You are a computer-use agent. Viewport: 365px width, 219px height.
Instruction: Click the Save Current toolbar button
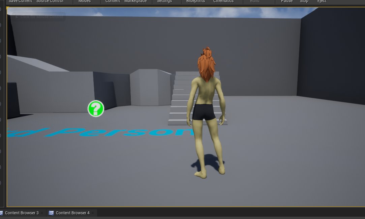(20, 1)
